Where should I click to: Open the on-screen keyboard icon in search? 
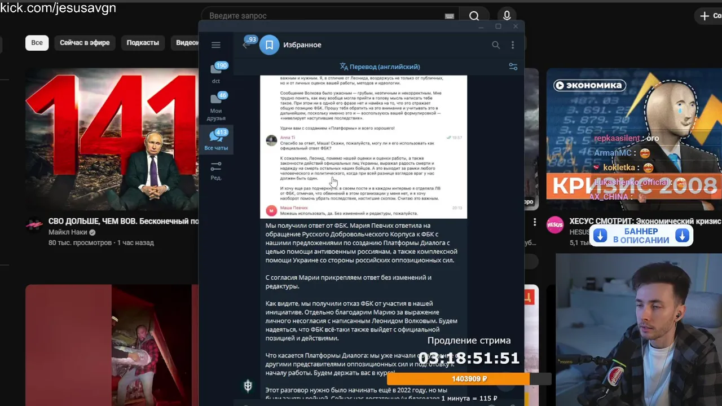point(449,16)
